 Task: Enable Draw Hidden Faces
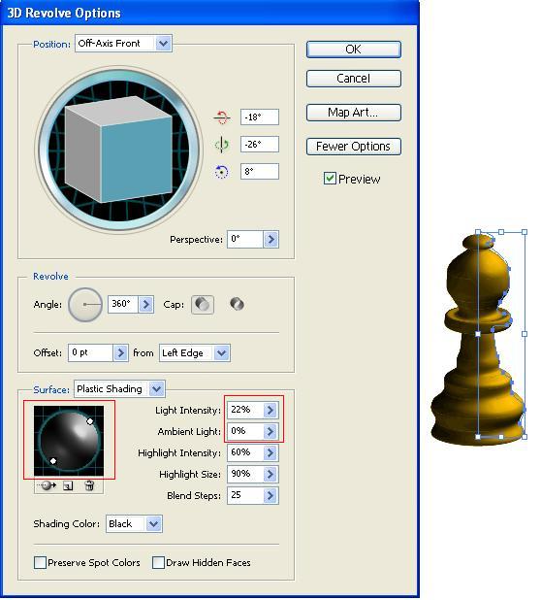click(158, 562)
